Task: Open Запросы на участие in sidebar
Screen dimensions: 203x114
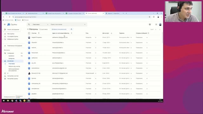Action: pos(14,66)
